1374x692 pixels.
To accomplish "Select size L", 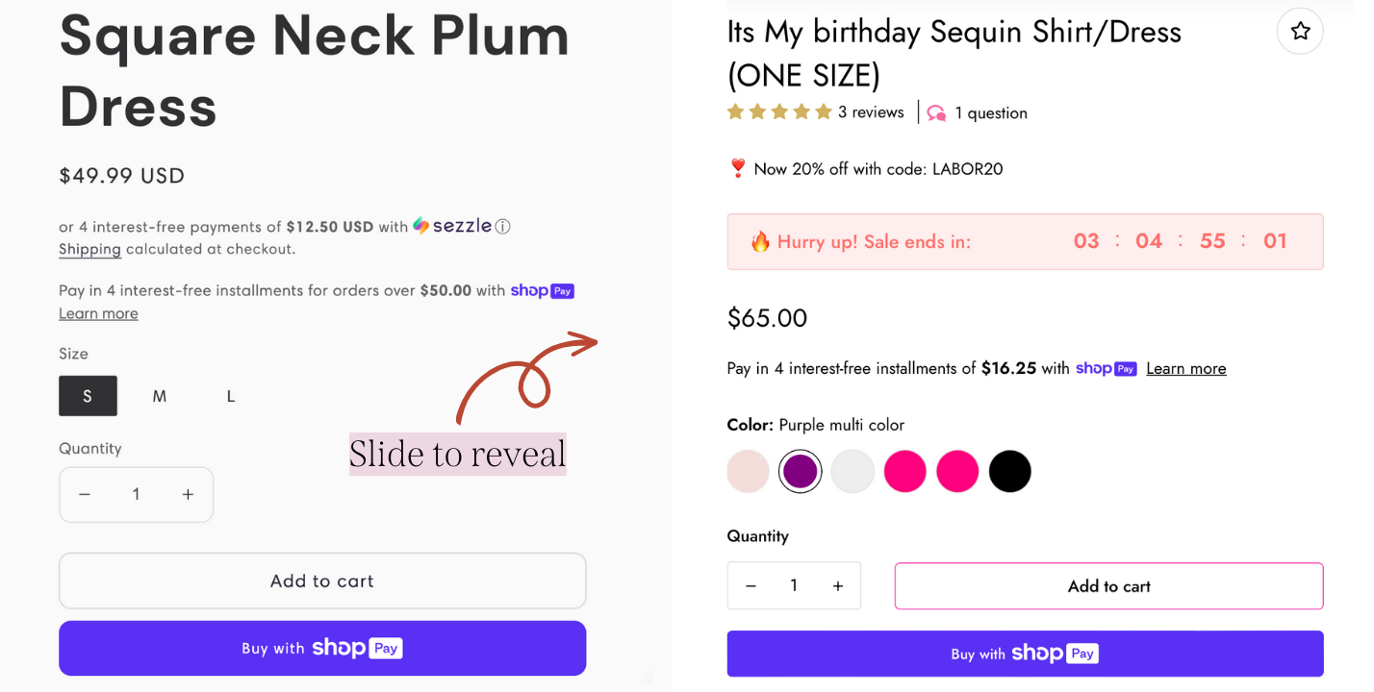I will [231, 396].
